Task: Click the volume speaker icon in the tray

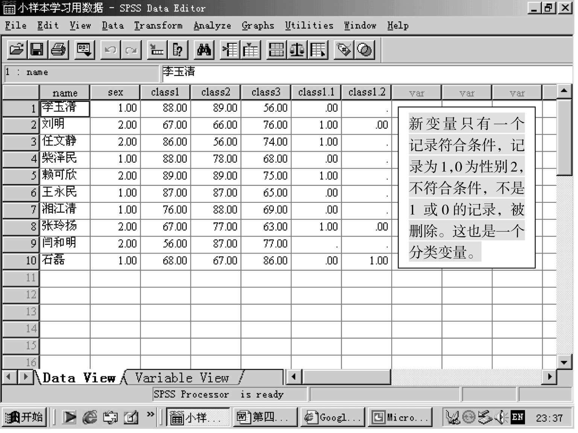Action: pos(501,417)
